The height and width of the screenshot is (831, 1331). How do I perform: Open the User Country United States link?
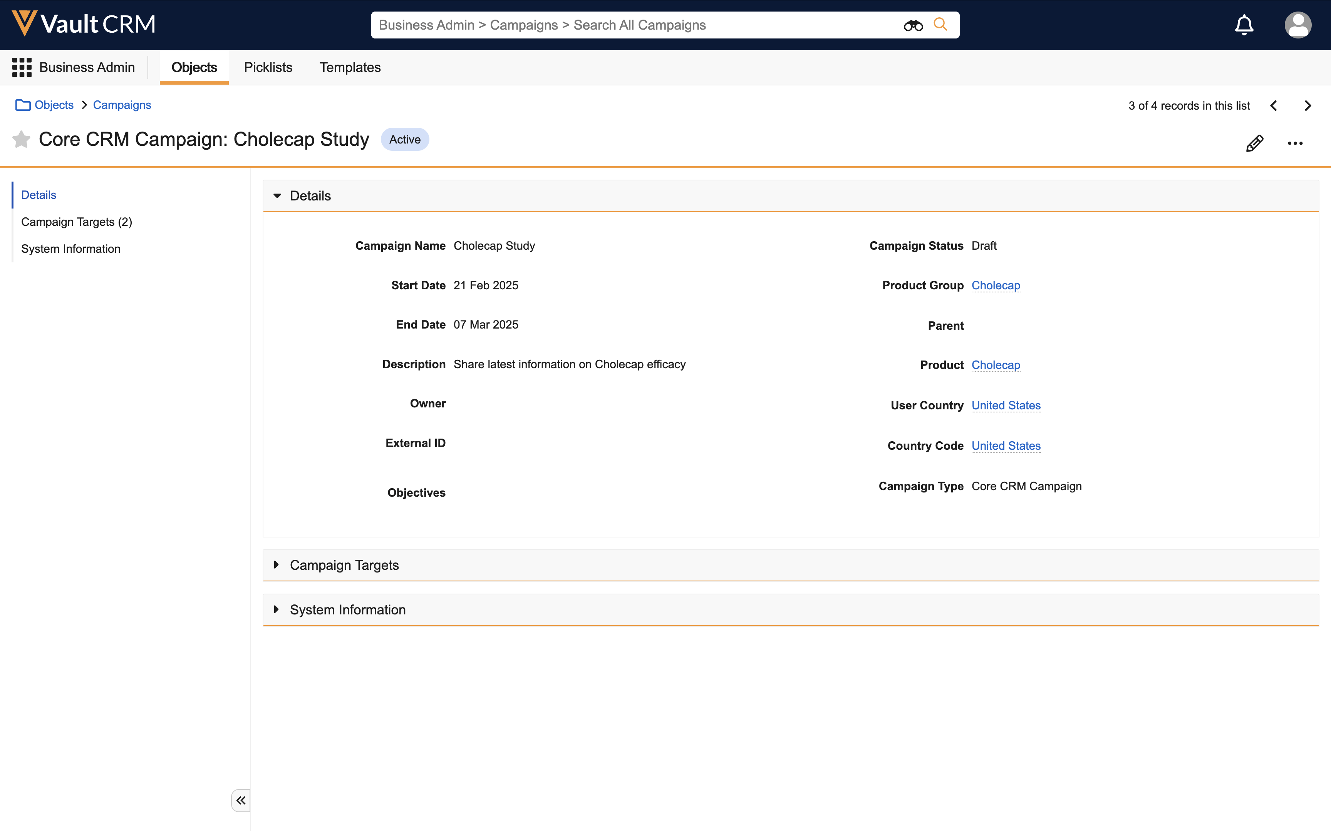(x=1006, y=405)
